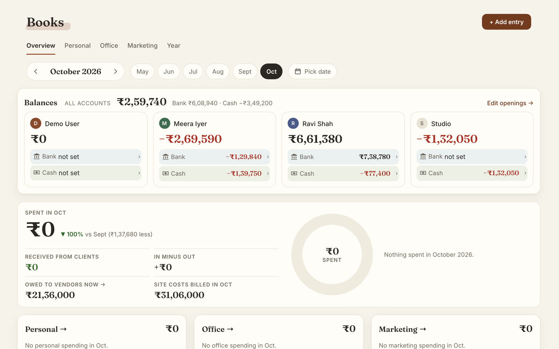Click Meera Iyer's M avatar
The image size is (559, 349).
[x=165, y=124]
